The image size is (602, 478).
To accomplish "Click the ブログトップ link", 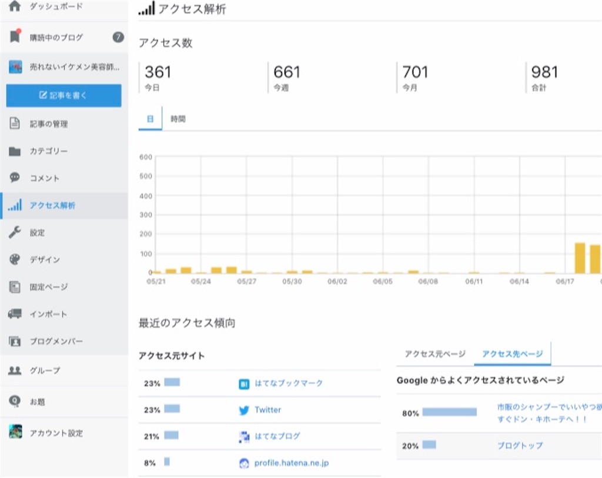I will 520,445.
